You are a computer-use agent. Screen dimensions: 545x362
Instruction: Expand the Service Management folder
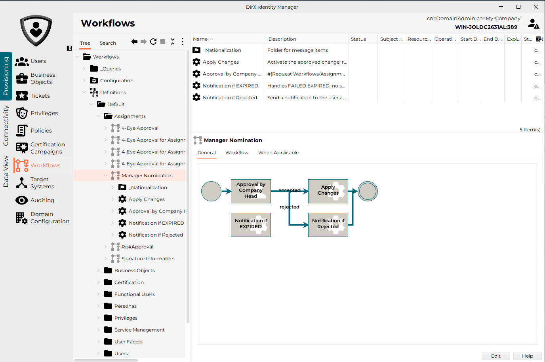(x=98, y=330)
